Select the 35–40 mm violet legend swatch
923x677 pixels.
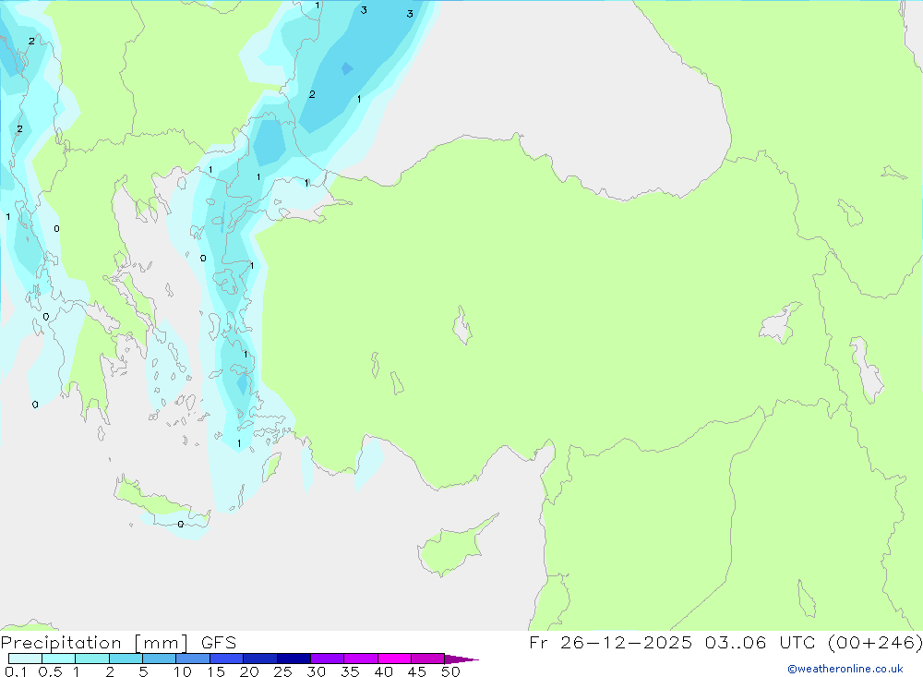click(x=360, y=659)
